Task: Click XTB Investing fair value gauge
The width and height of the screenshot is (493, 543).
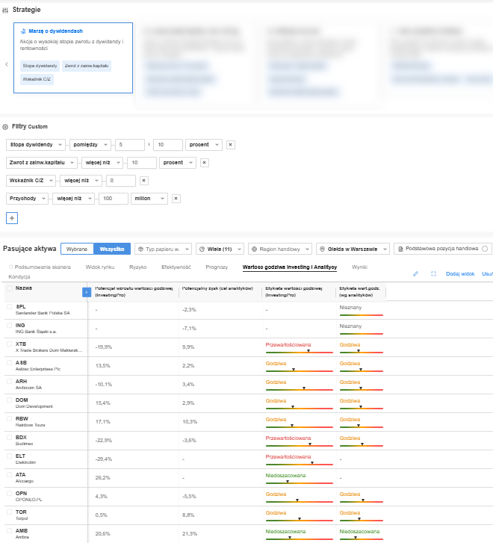Action: 299,353
